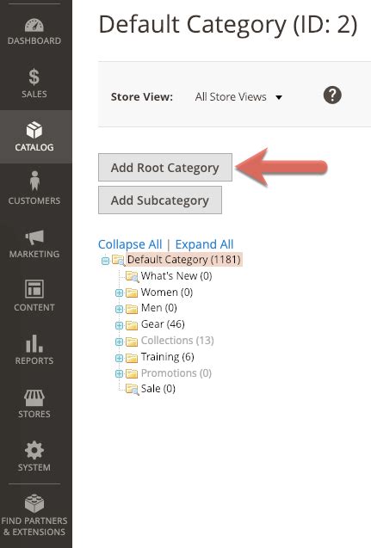Collapse the Default Category tree node
This screenshot has width=371, height=548.
click(x=105, y=261)
